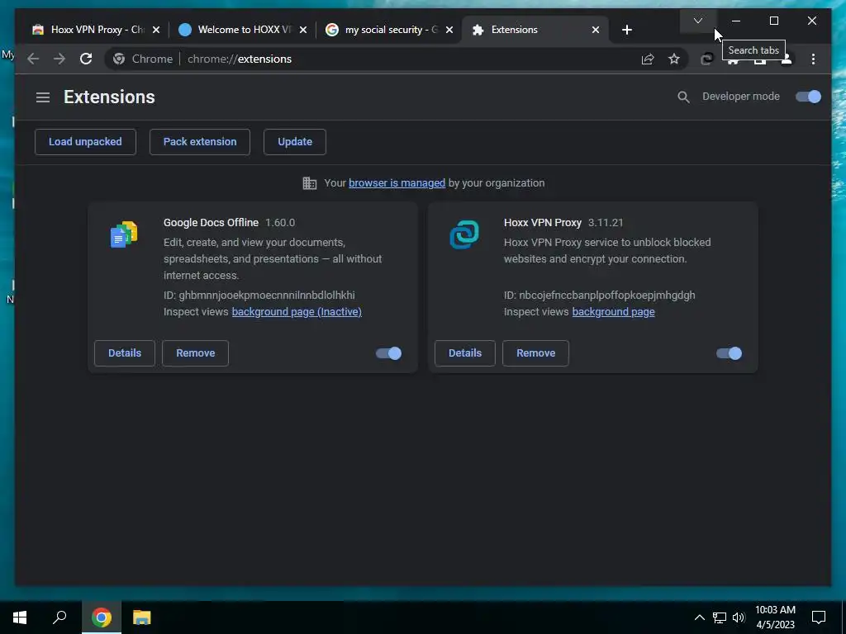This screenshot has width=846, height=634.
Task: Click the managed organization building icon
Action: pos(309,183)
